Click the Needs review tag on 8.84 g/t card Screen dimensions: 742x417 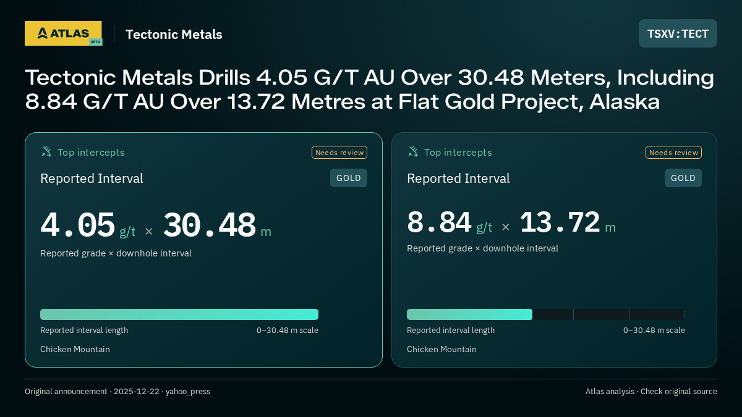673,153
